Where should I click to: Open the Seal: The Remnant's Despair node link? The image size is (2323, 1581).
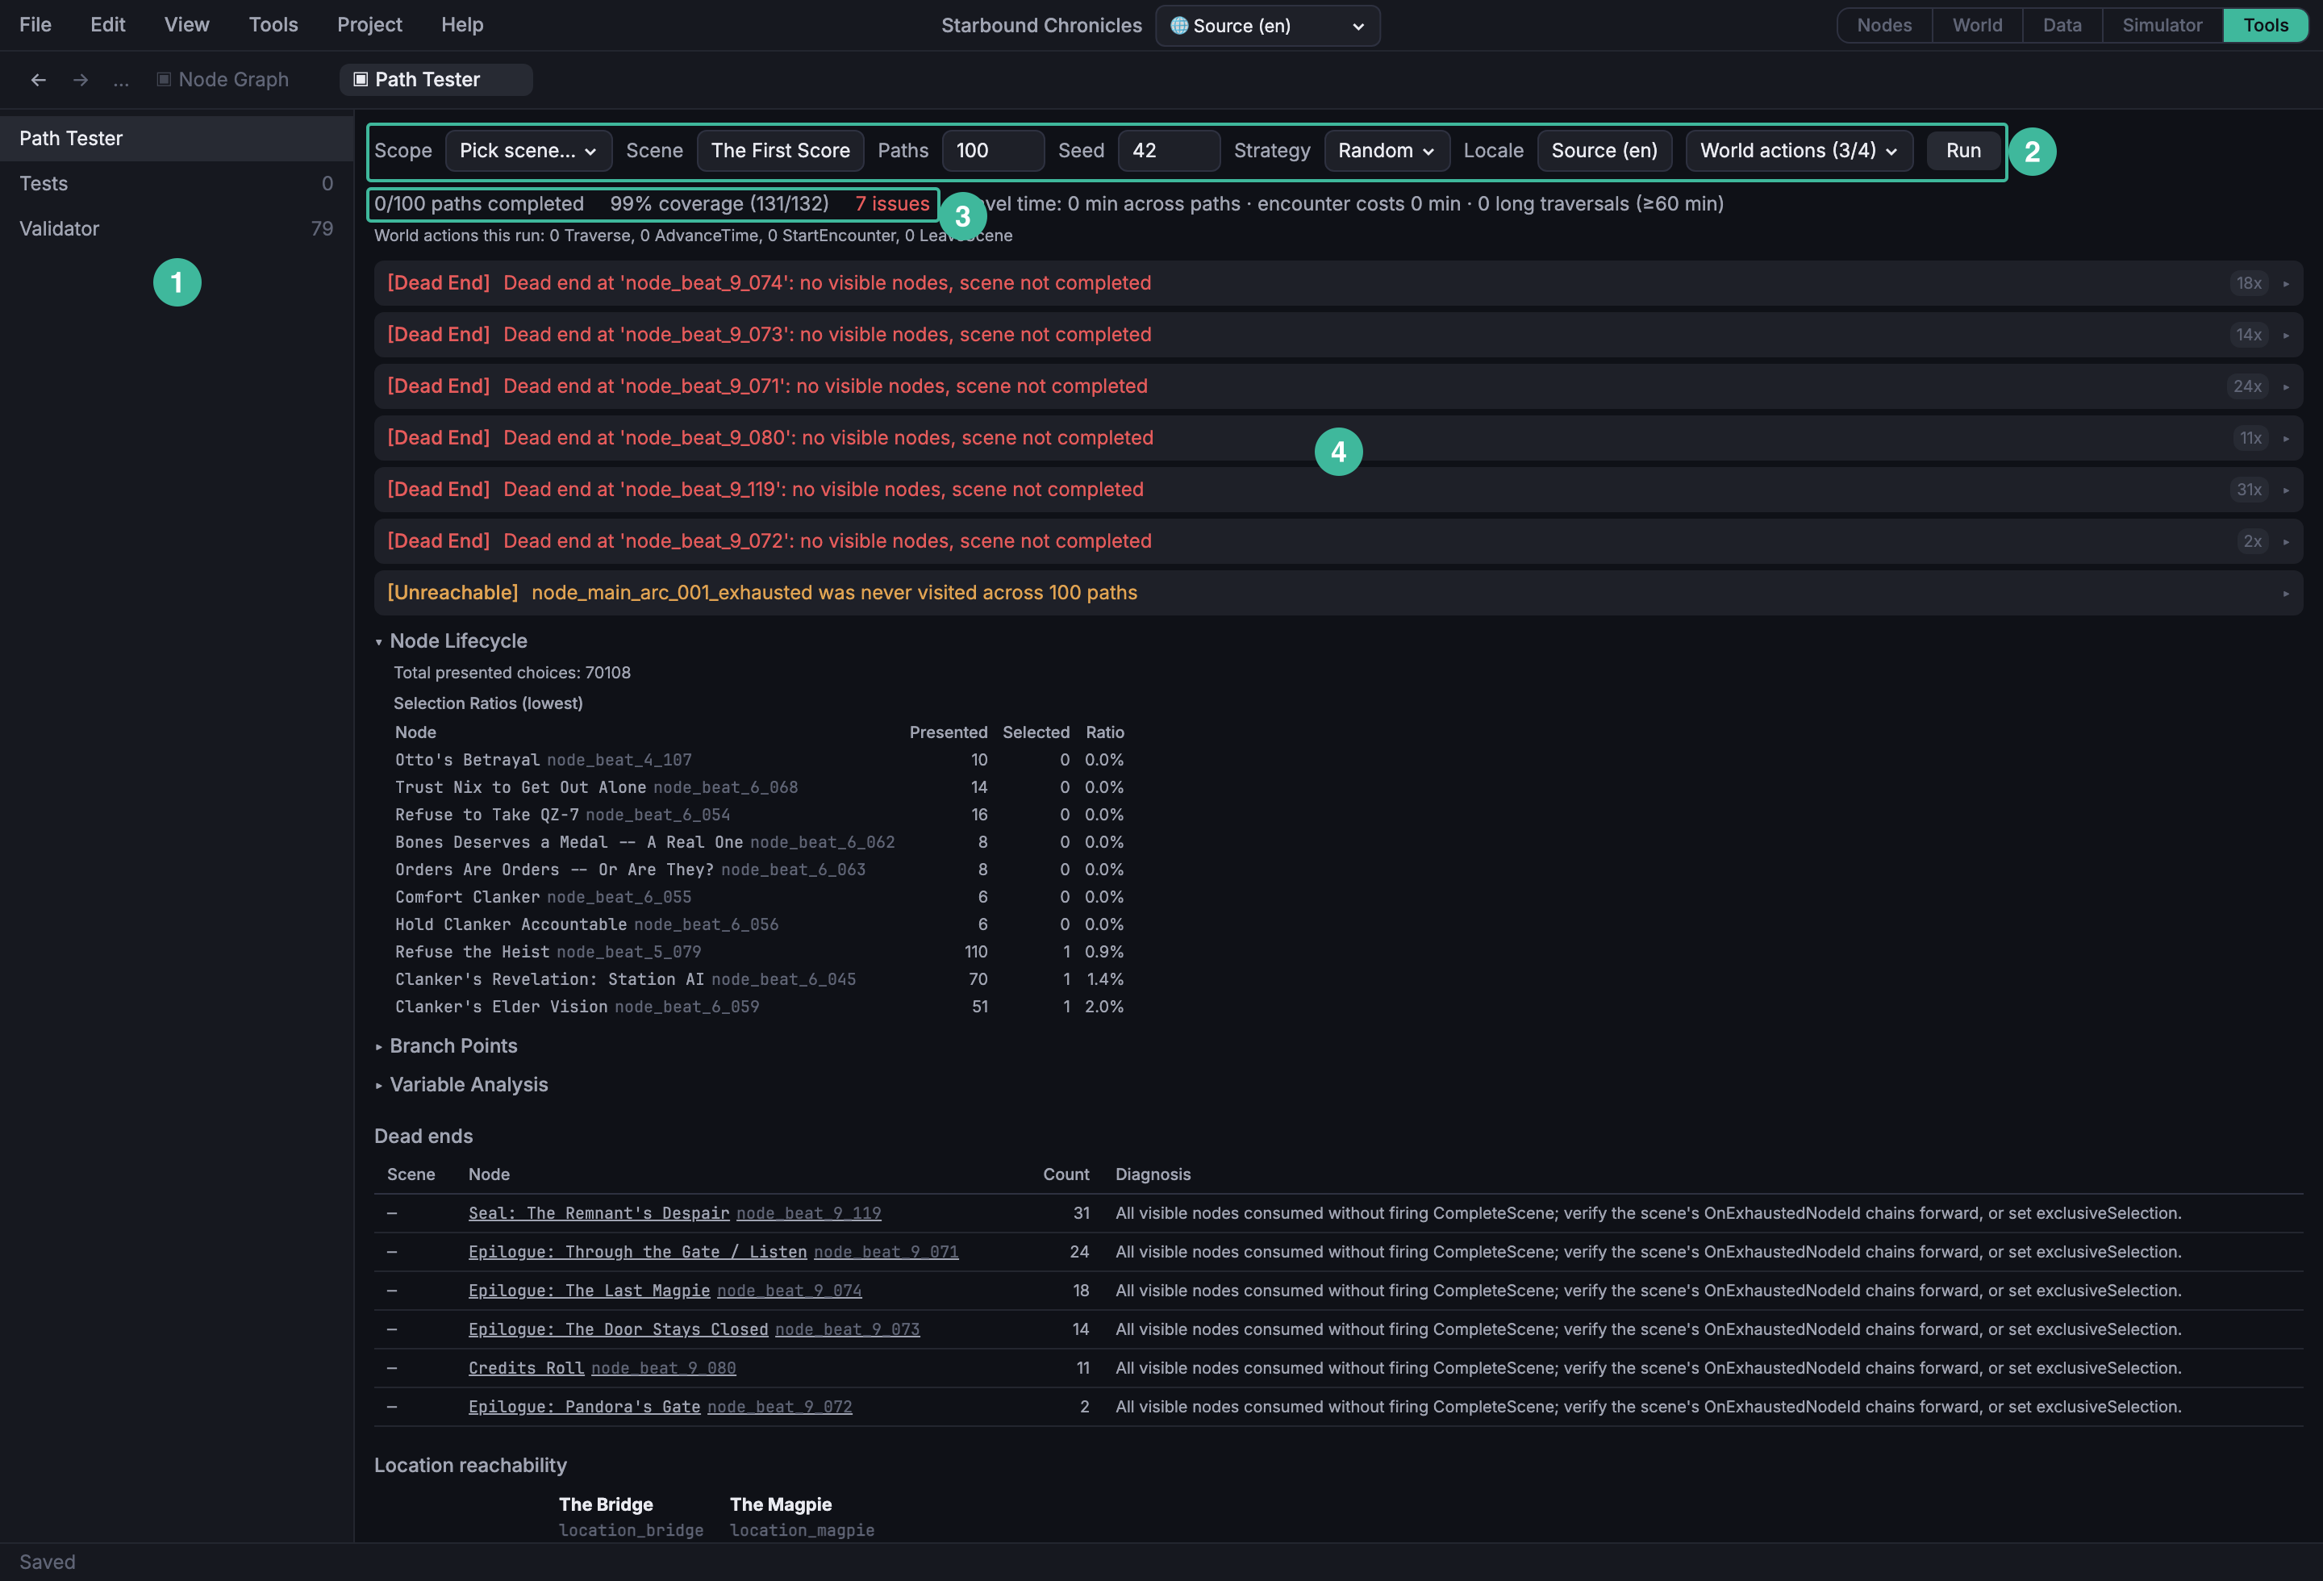pos(674,1213)
